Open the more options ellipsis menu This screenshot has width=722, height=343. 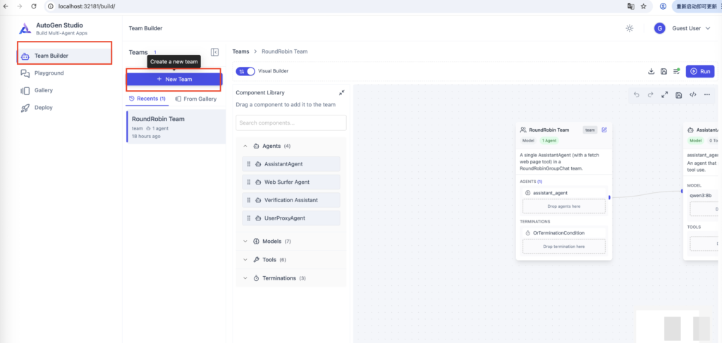[x=706, y=94]
